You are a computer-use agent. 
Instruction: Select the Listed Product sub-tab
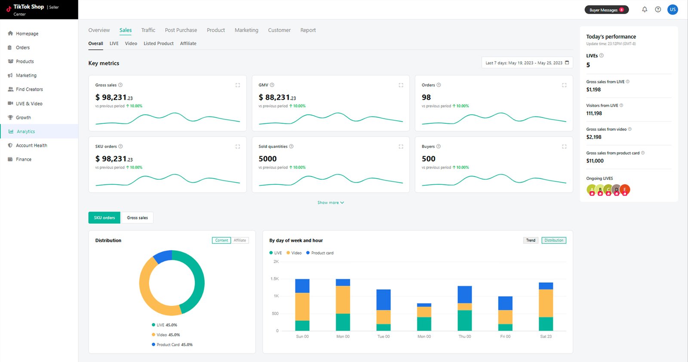[158, 43]
